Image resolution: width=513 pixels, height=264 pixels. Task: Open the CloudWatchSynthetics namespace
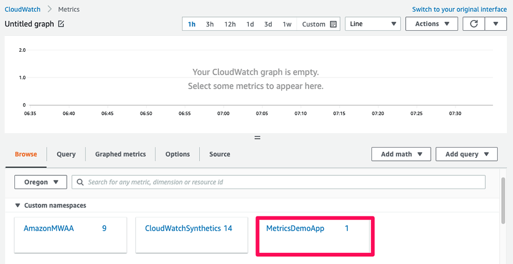(x=192, y=235)
